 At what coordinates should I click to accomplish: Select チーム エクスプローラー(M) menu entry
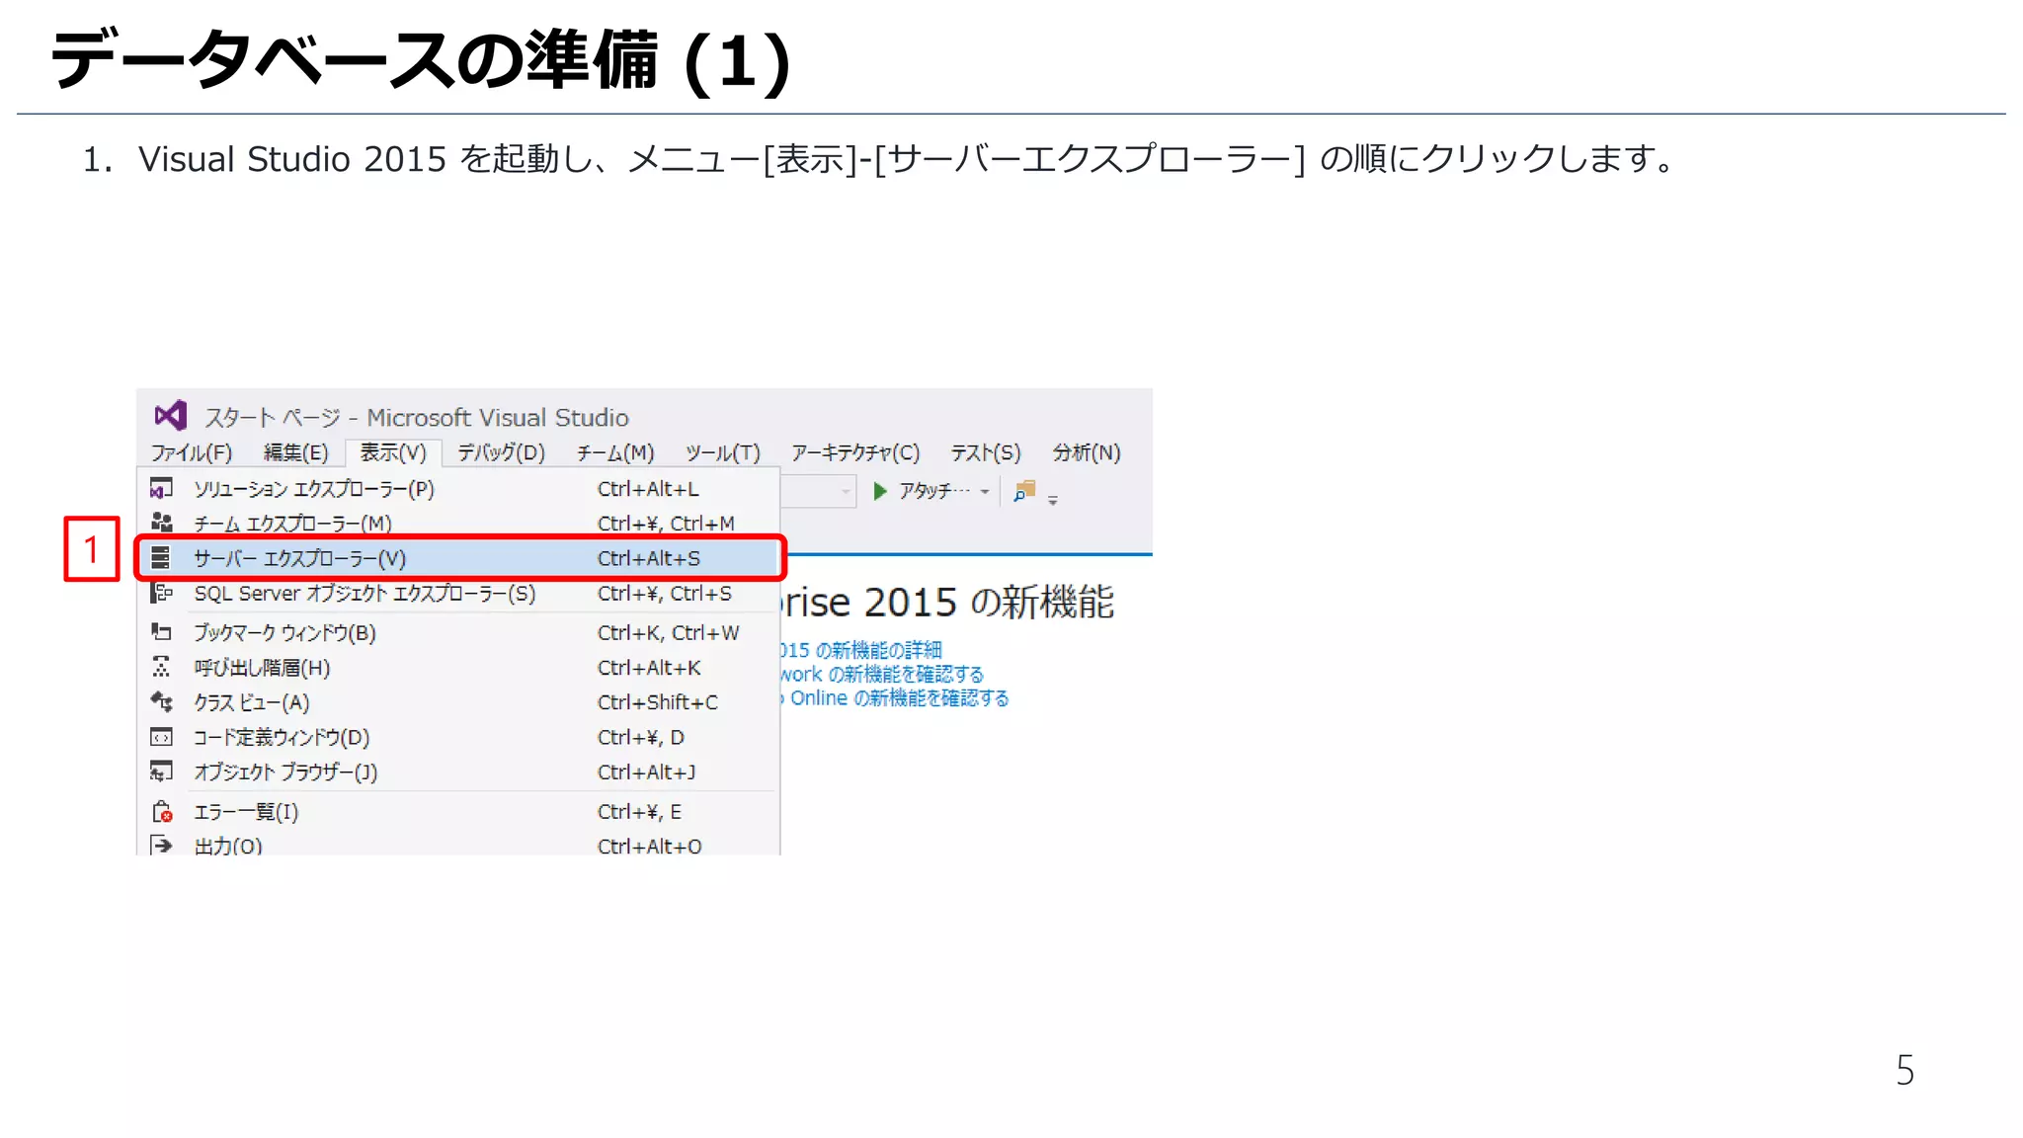coord(458,523)
